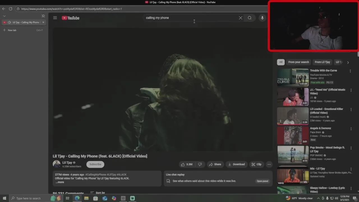Go to the YouTube home logo
This screenshot has height=202, width=359.
71,18
